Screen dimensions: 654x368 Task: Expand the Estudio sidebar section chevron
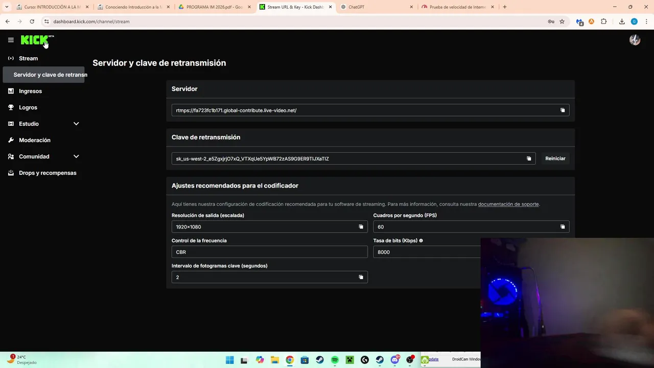(x=76, y=124)
